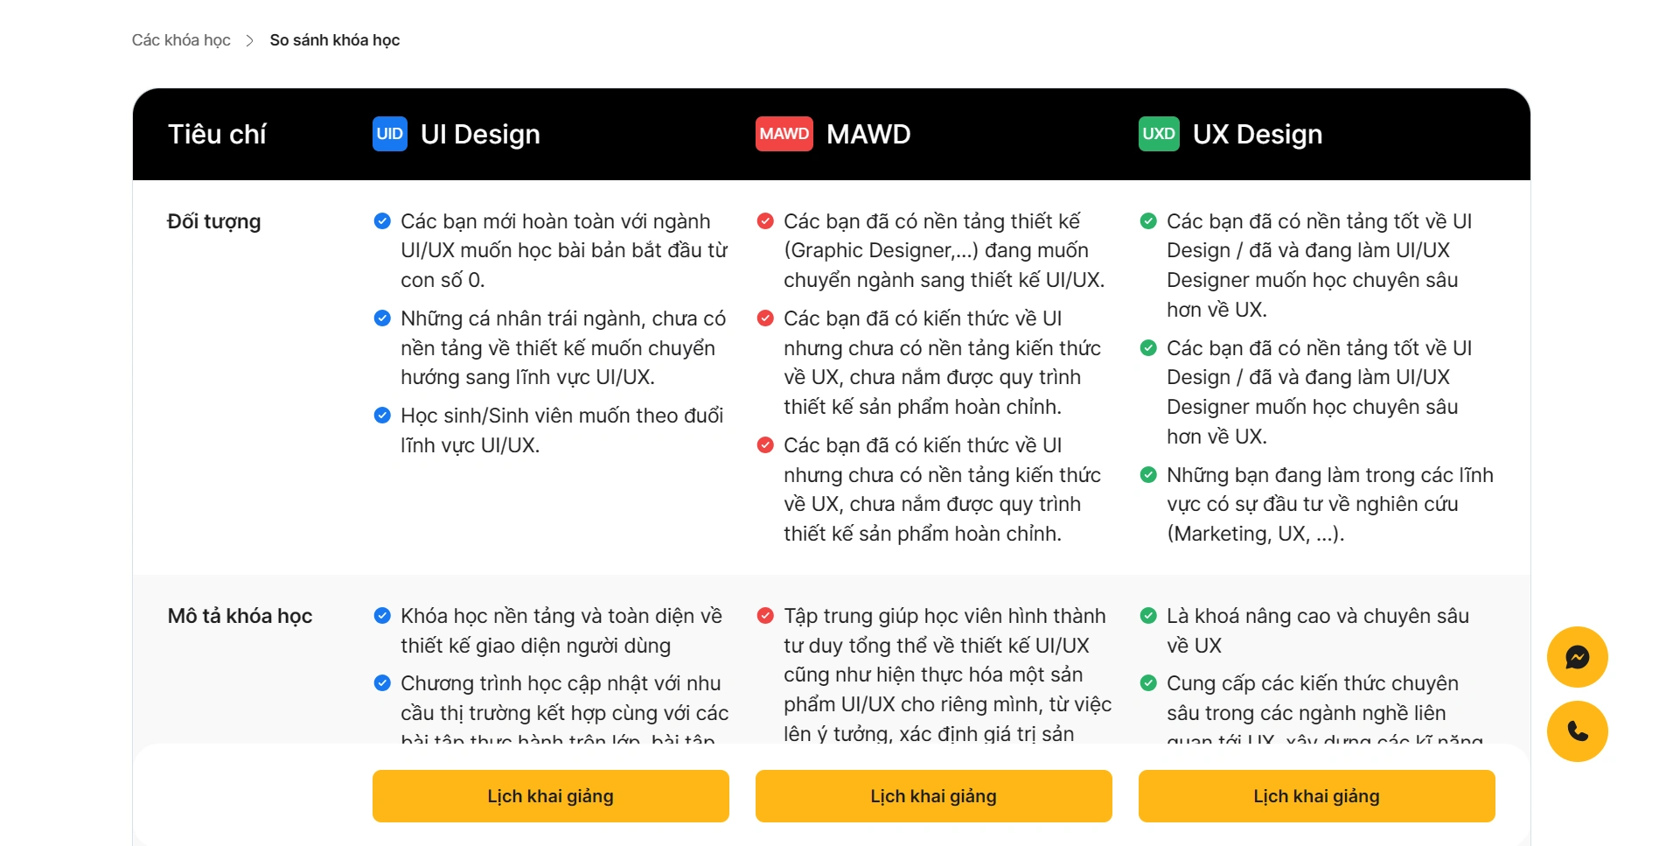The height and width of the screenshot is (846, 1659).
Task: Click the red MAWD course badge
Action: click(784, 134)
